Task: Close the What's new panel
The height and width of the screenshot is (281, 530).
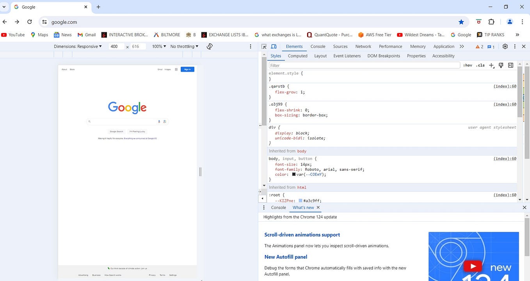Action: click(x=318, y=207)
